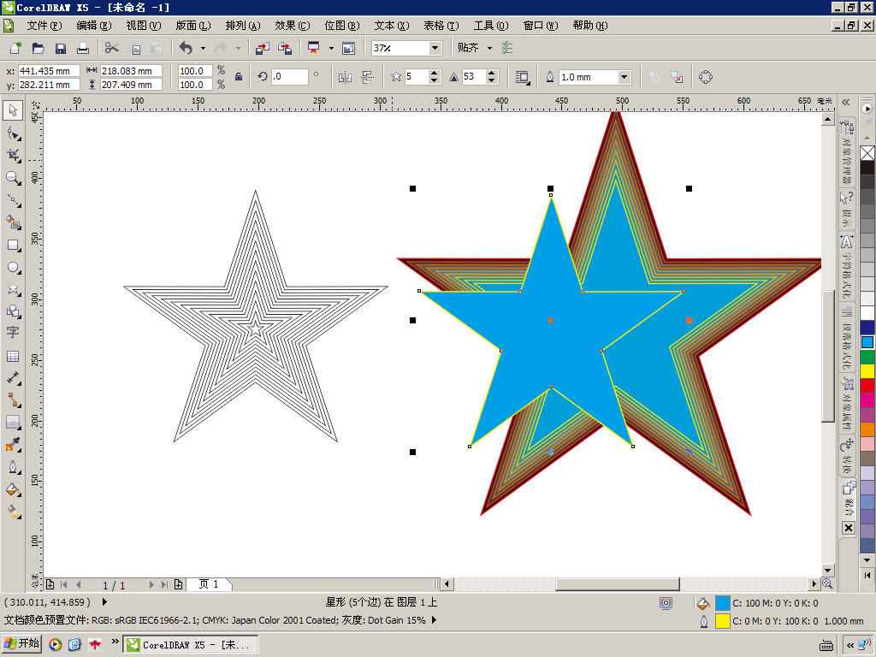876x657 pixels.
Task: Select the 页 1 page tab
Action: tap(208, 584)
